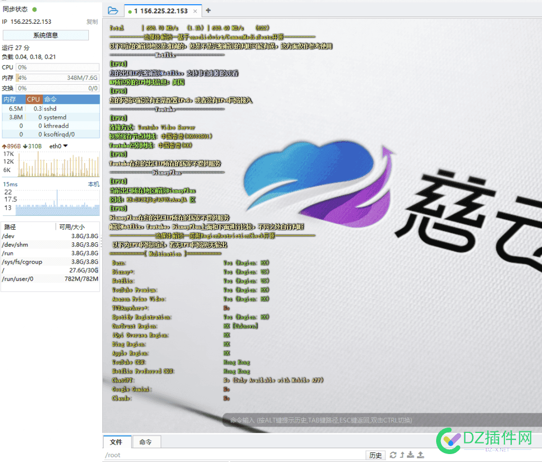Screen dimensions: 542x462
Task: Go up to parent directory
Action: click(x=402, y=455)
